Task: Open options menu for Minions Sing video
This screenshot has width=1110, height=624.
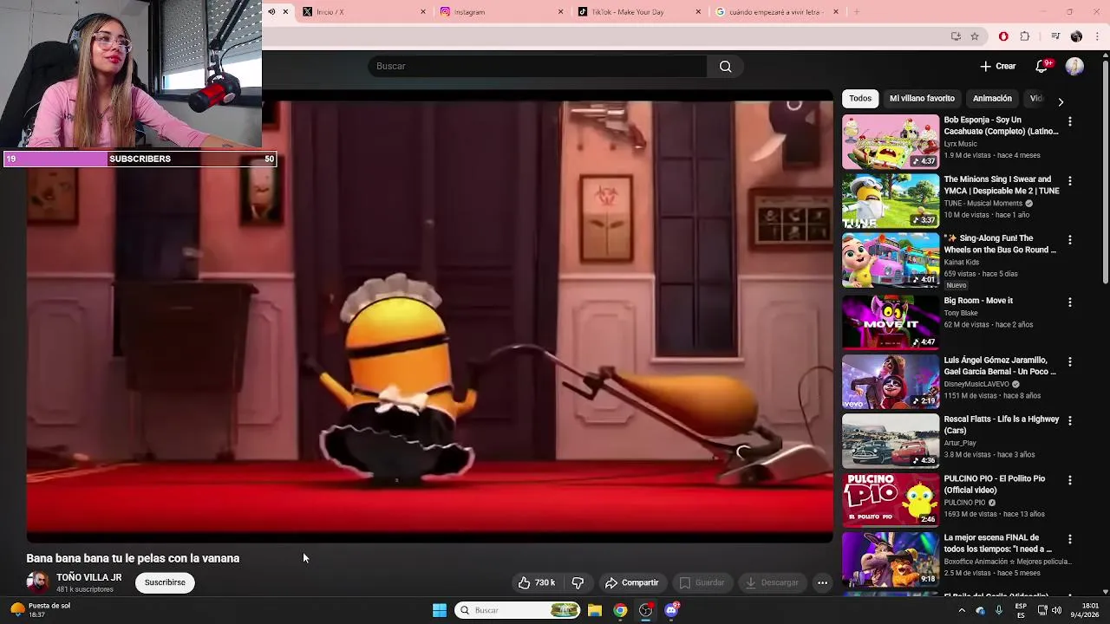Action: point(1070,181)
